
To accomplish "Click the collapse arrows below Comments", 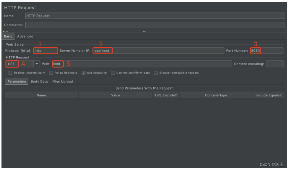I will click(x=5, y=31).
